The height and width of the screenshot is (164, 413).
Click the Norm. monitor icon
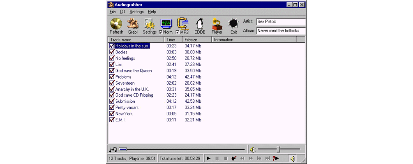[166, 24]
